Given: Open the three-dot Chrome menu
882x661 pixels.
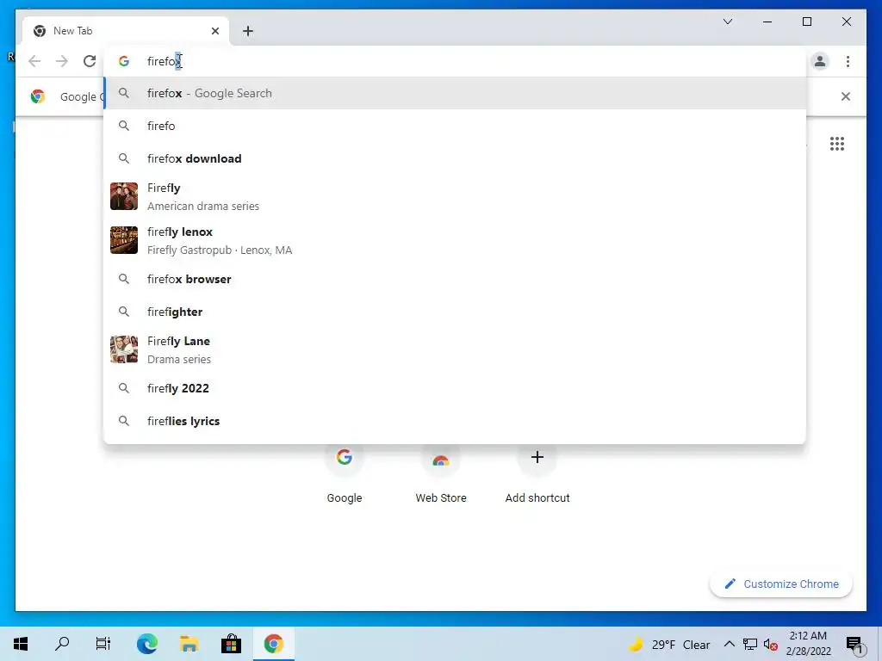Looking at the screenshot, I should (848, 61).
